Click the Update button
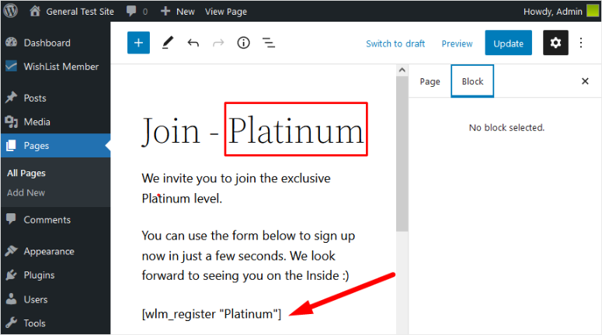602x335 pixels. [508, 43]
